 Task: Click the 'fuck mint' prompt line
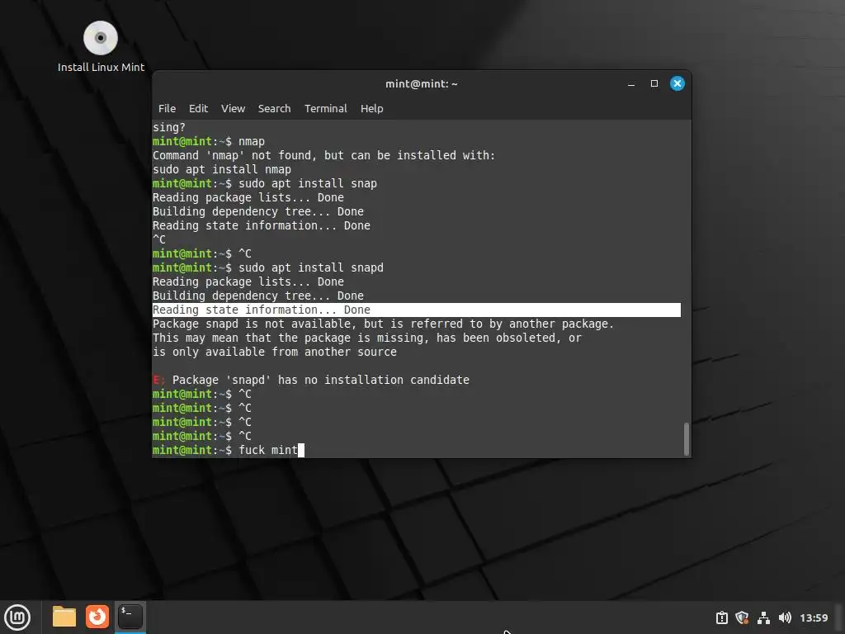[x=228, y=450]
